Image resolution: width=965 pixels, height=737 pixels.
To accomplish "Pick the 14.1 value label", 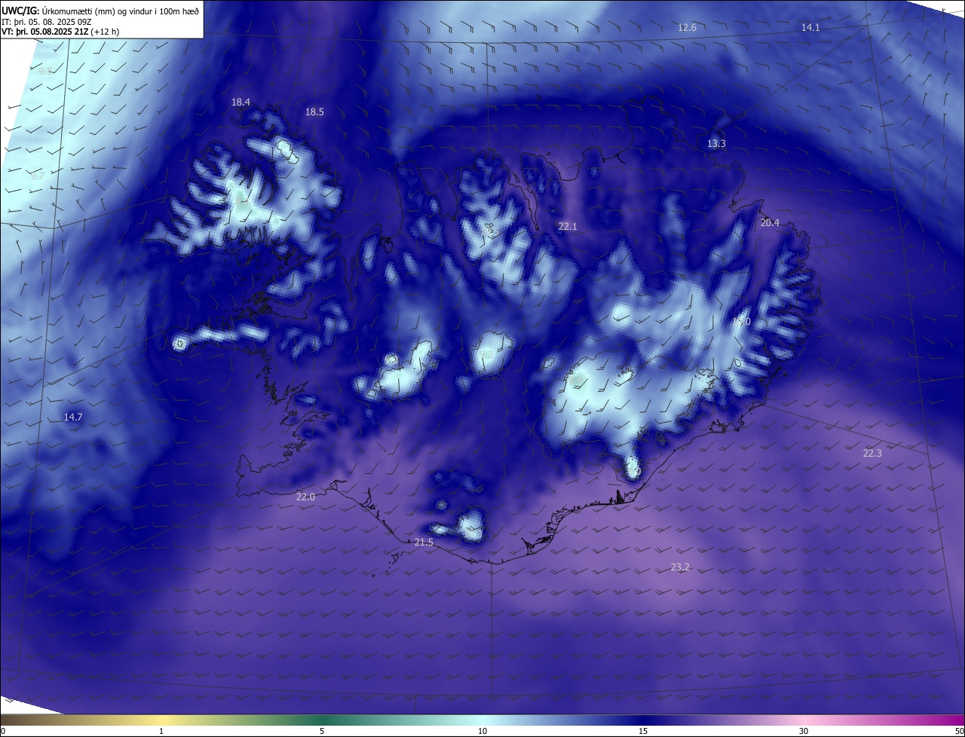I will [810, 27].
